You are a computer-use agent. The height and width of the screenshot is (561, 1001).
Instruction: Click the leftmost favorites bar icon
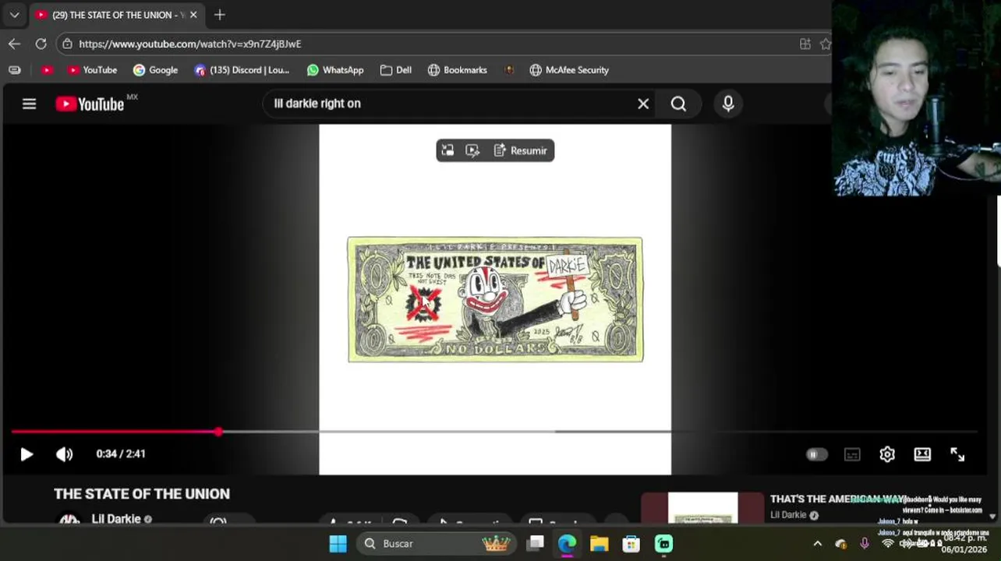14,70
